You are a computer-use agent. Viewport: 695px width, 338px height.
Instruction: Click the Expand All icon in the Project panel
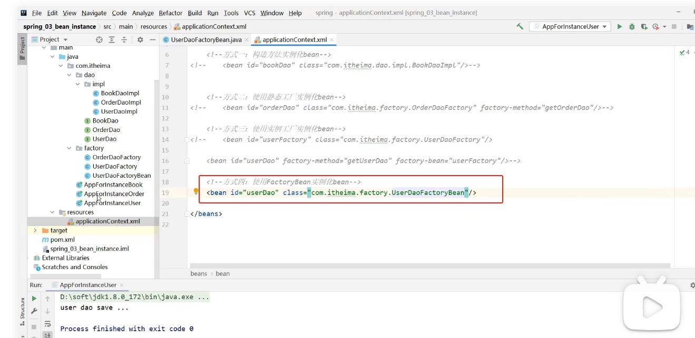(x=112, y=39)
